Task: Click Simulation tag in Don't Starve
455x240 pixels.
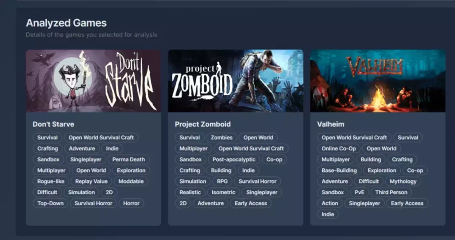Action: coord(81,192)
